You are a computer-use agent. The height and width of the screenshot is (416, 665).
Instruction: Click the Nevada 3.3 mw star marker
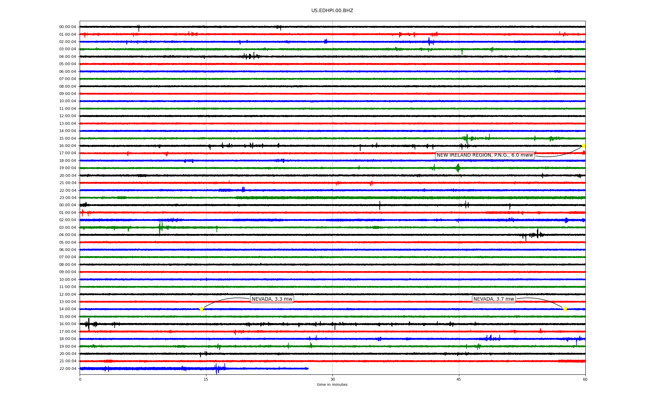[x=201, y=309]
